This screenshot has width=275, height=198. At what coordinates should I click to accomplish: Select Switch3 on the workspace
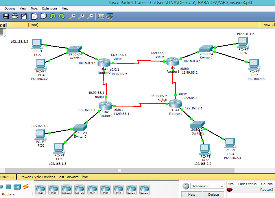coord(75,49)
